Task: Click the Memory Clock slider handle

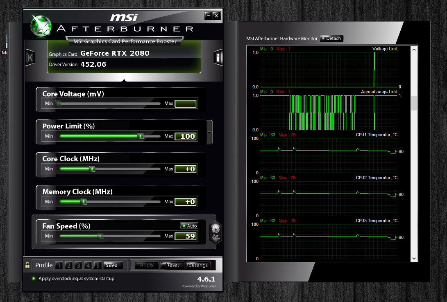Action: coord(84,201)
